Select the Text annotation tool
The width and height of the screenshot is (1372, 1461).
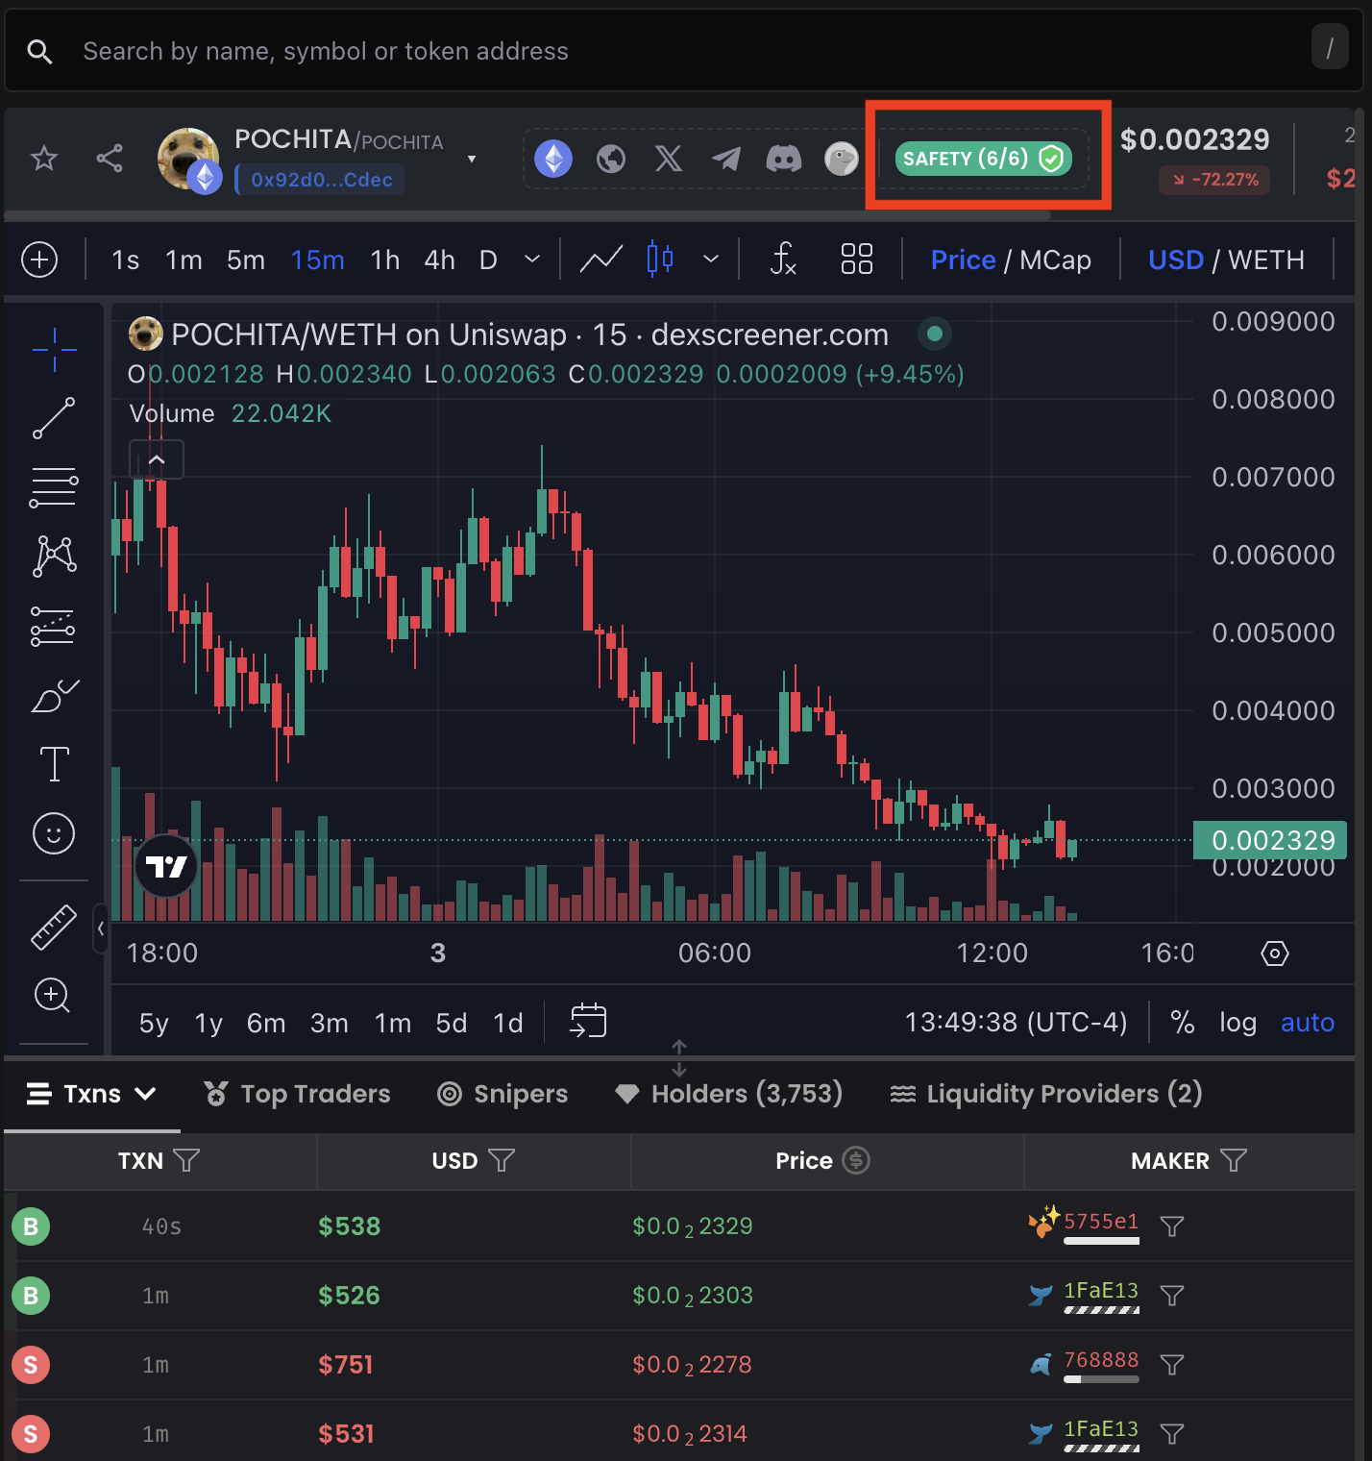(54, 764)
